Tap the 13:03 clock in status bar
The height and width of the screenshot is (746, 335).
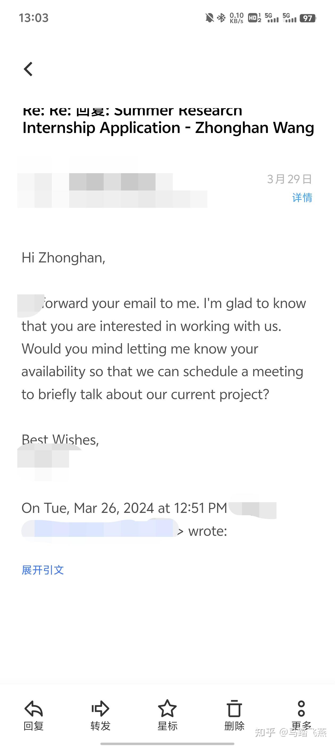point(33,18)
